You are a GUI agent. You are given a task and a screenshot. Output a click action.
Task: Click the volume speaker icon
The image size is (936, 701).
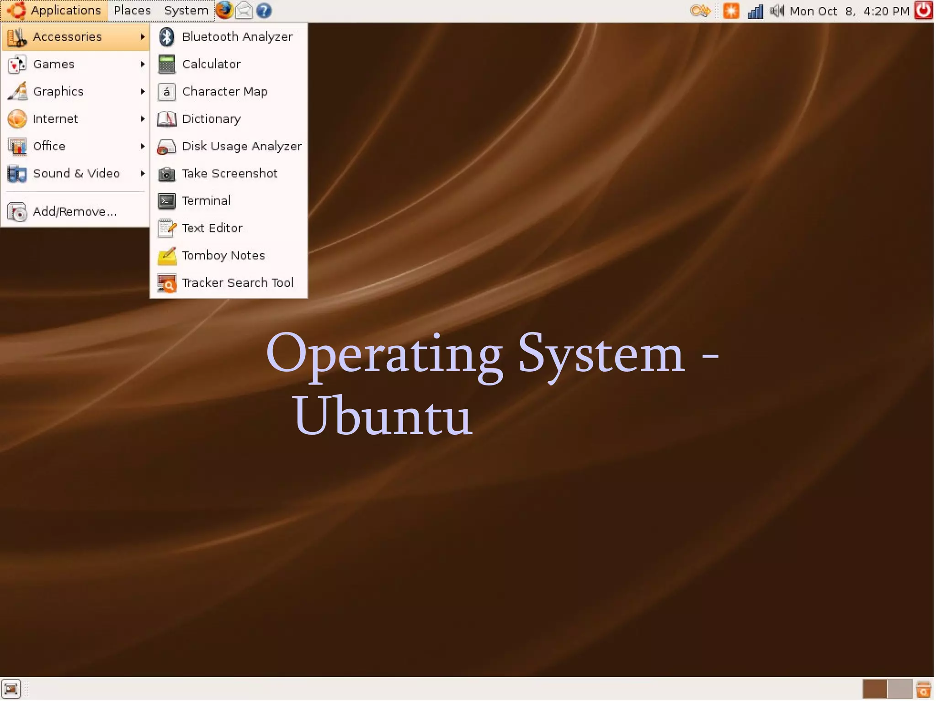[777, 11]
